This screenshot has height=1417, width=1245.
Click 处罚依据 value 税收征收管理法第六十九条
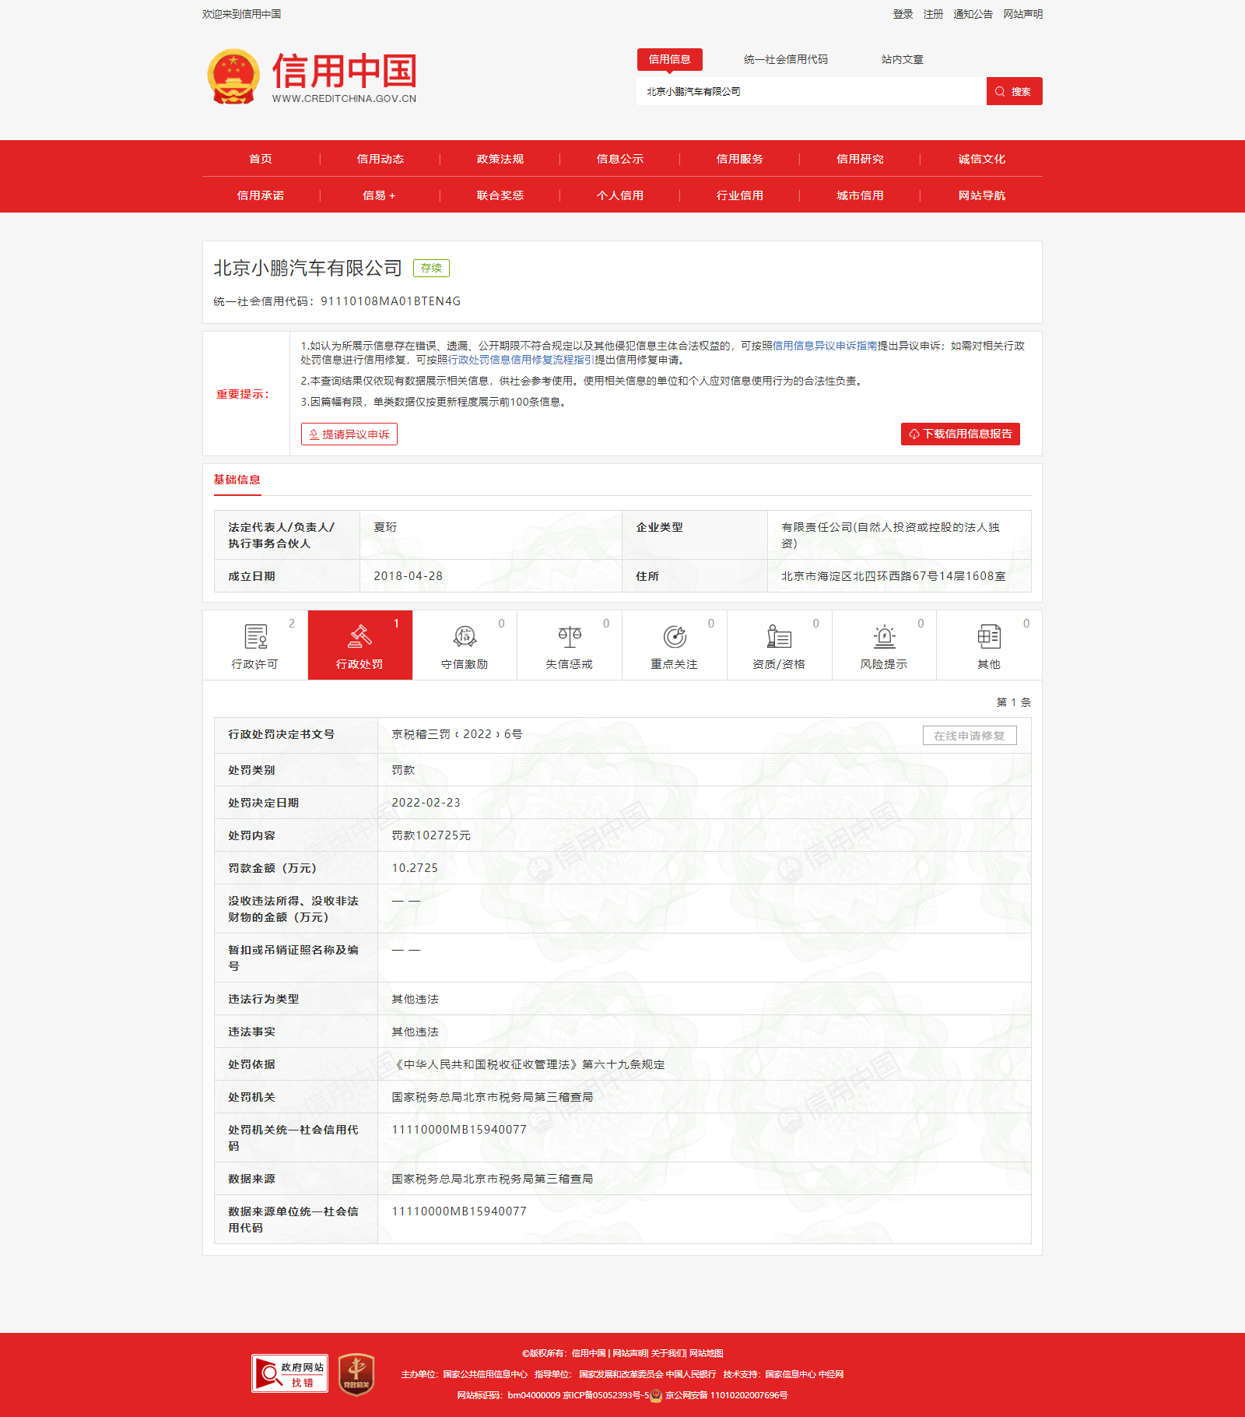click(528, 1064)
